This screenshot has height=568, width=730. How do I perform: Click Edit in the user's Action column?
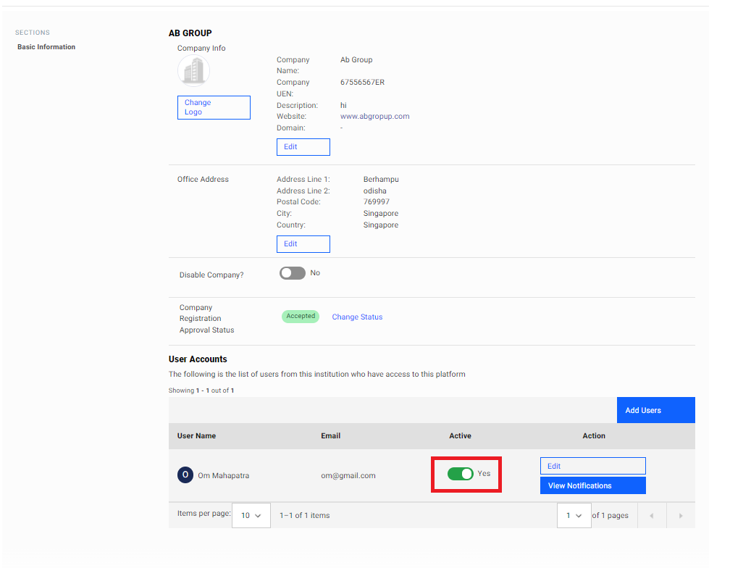point(592,465)
